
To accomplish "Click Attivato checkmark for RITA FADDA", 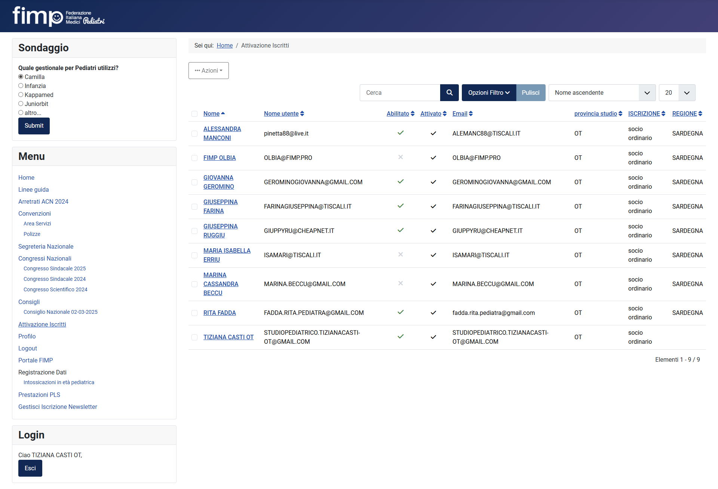I will point(433,313).
